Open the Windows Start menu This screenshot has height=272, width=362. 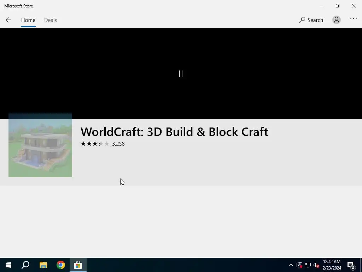8,265
